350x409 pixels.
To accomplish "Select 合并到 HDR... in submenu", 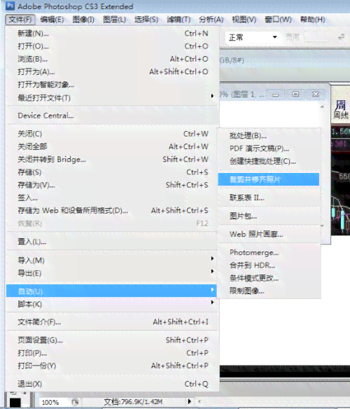I will 269,265.
